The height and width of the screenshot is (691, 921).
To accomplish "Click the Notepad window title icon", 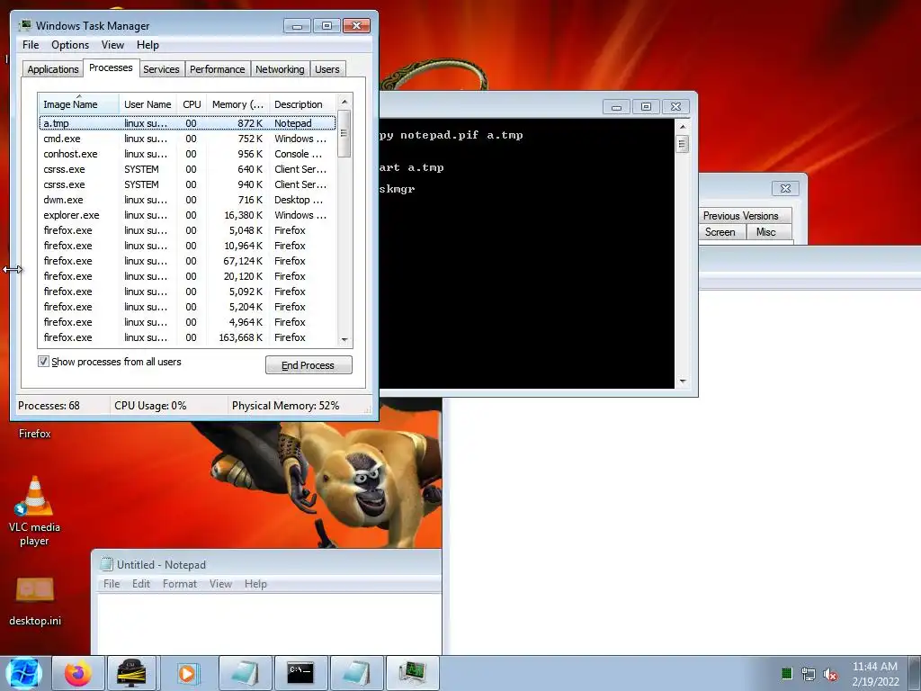I will [x=106, y=564].
